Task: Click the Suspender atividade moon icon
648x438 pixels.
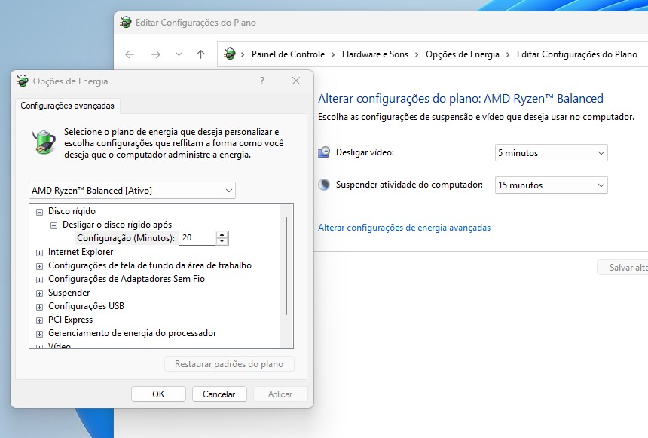Action: (x=324, y=185)
